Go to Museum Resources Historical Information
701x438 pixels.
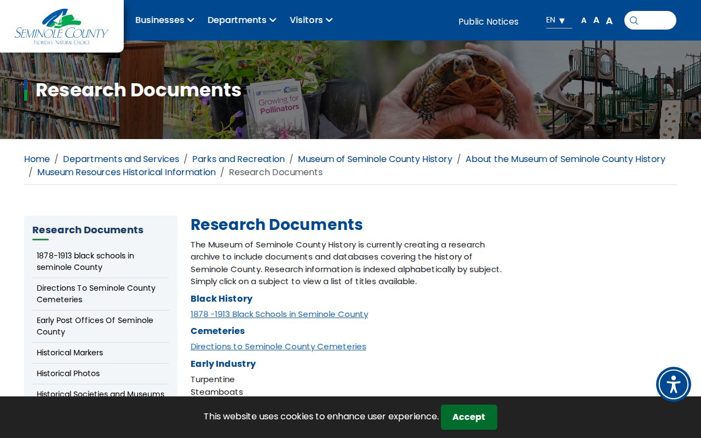[127, 172]
